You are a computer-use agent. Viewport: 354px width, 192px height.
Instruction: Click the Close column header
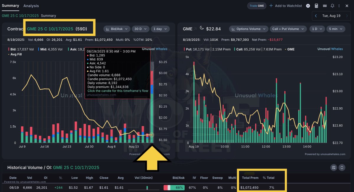104,178
